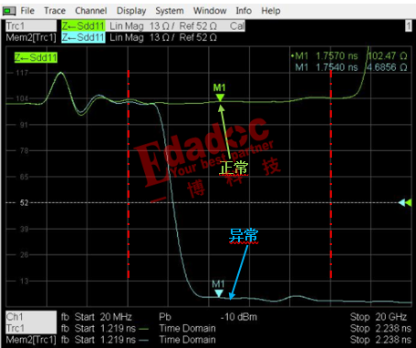Click the green reference level arrow at 52

click(x=409, y=202)
